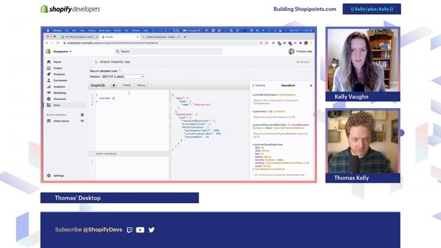Open the Chrome menu in macOS menu bar
This screenshot has width=441, height=248.
[x=57, y=30]
